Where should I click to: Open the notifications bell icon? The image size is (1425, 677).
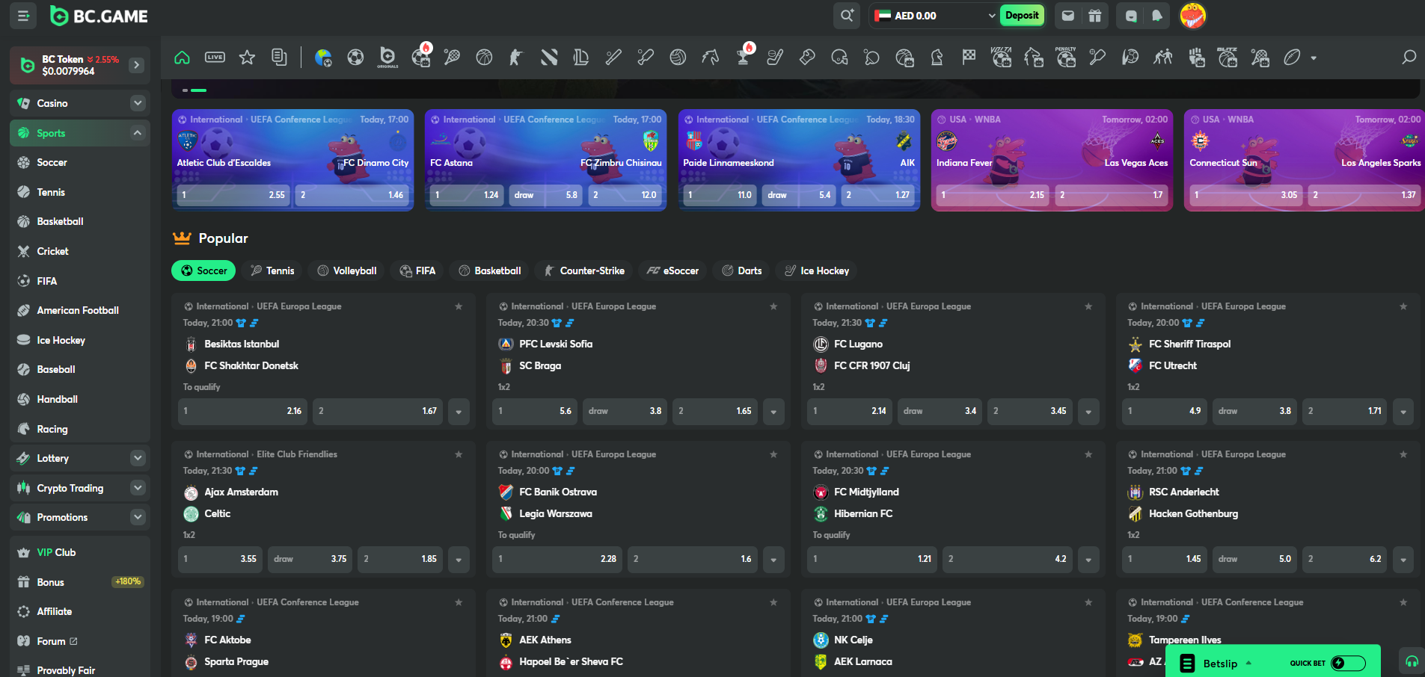click(1157, 16)
